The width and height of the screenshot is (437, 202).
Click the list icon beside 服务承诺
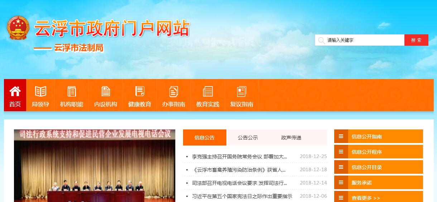341,182
